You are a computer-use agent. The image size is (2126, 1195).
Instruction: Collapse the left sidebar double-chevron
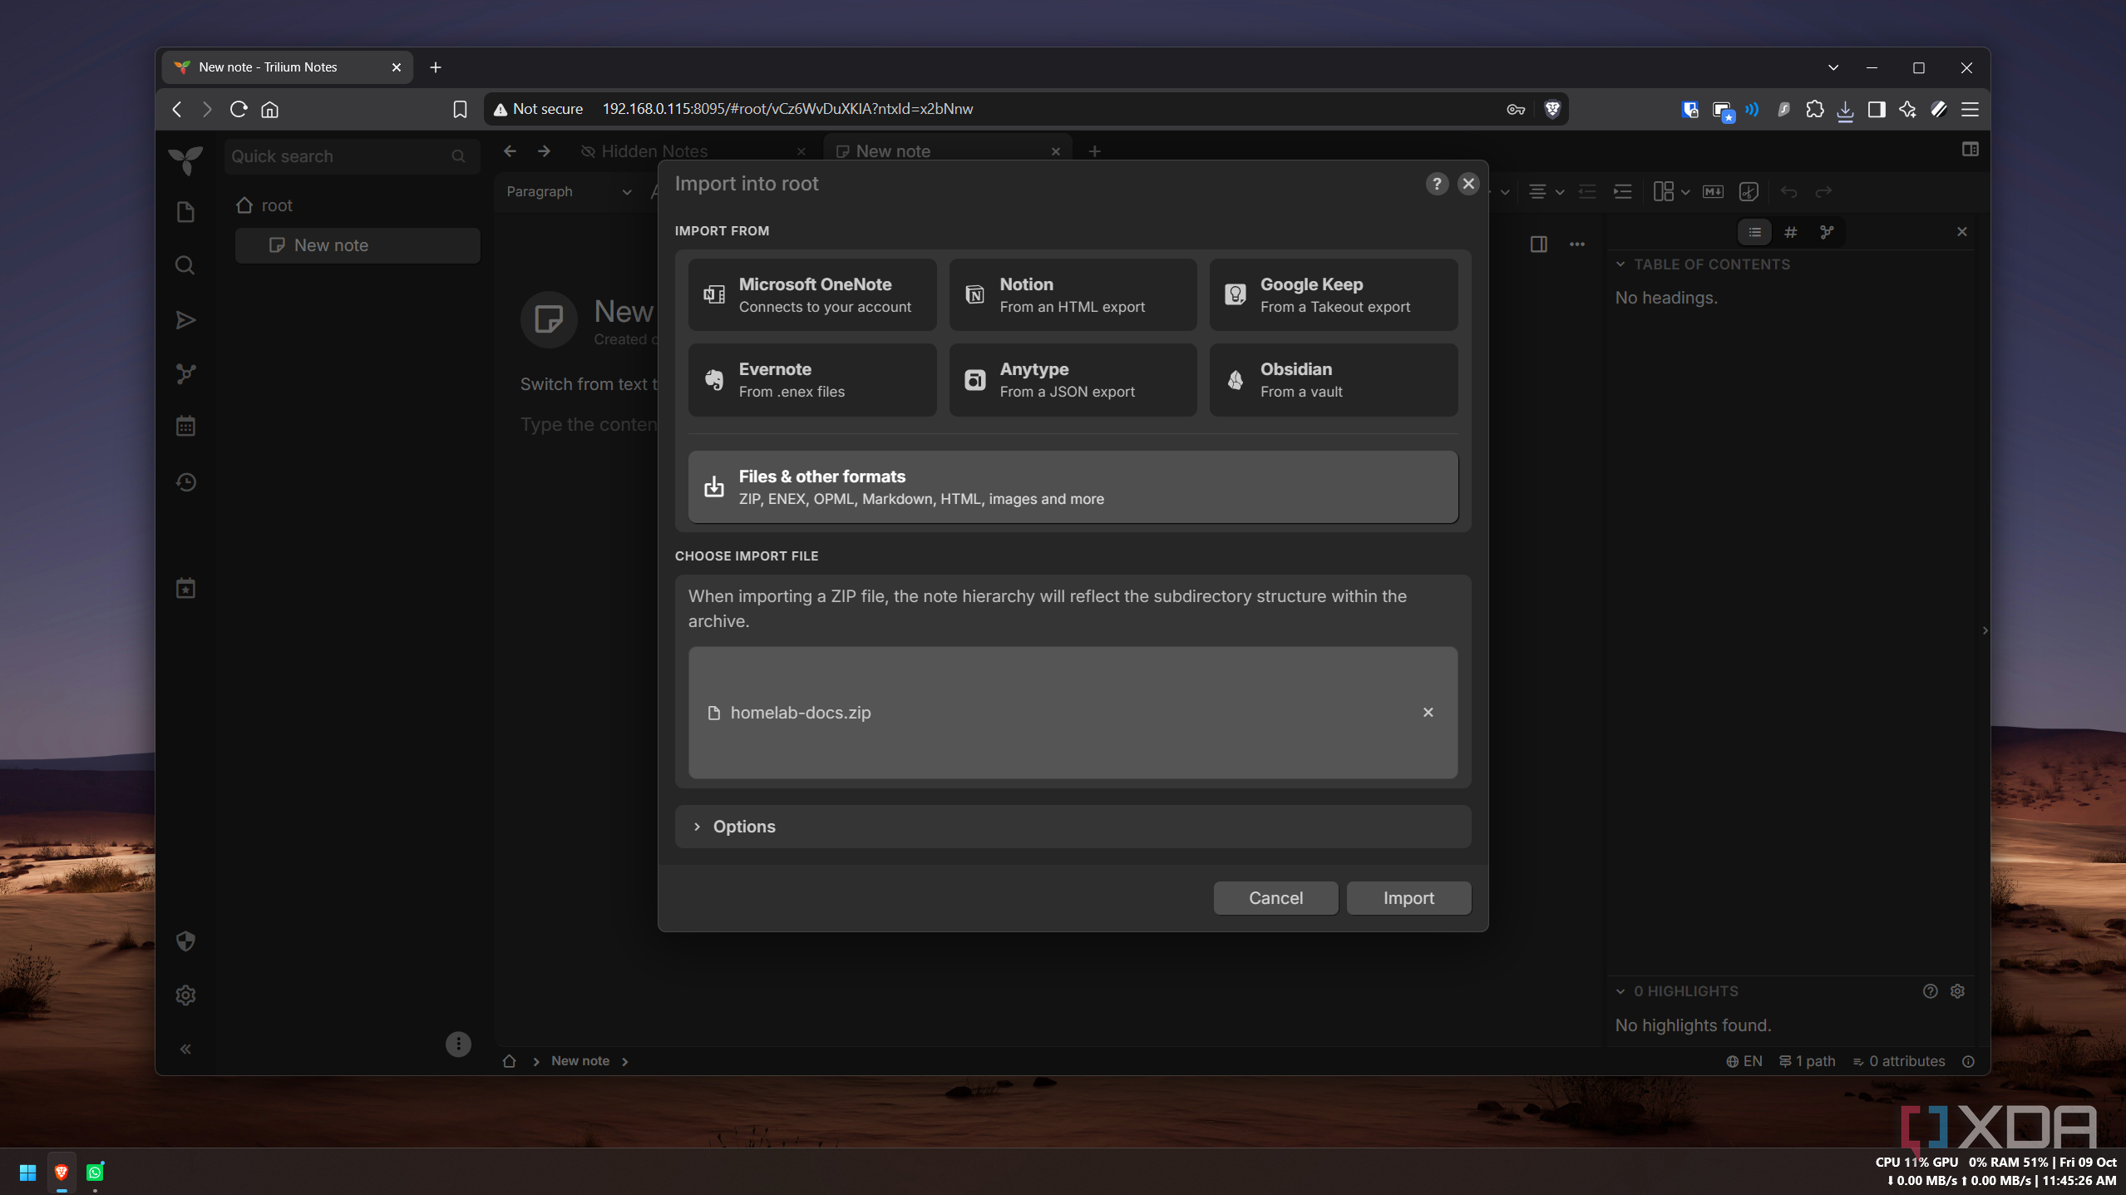tap(185, 1049)
